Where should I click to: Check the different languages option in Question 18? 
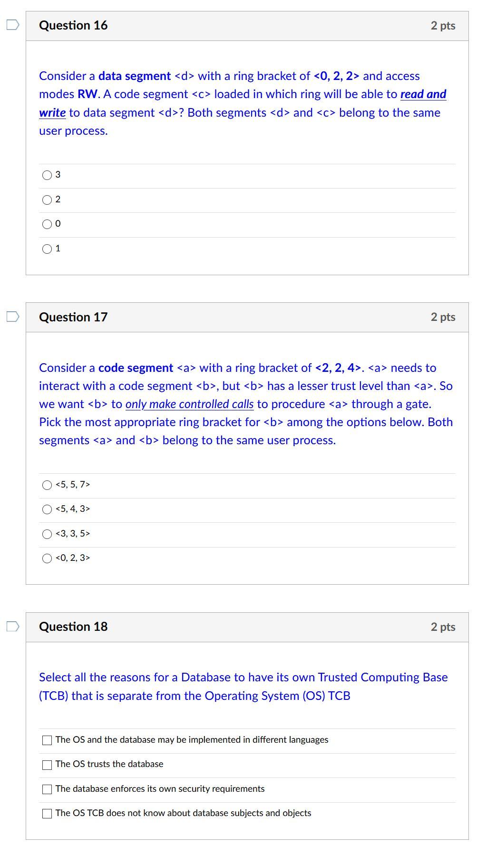pyautogui.click(x=47, y=740)
